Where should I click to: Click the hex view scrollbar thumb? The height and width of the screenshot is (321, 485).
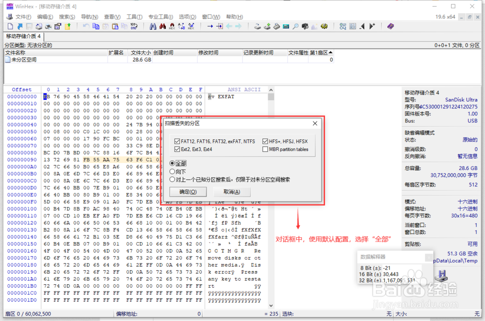pos(271,97)
